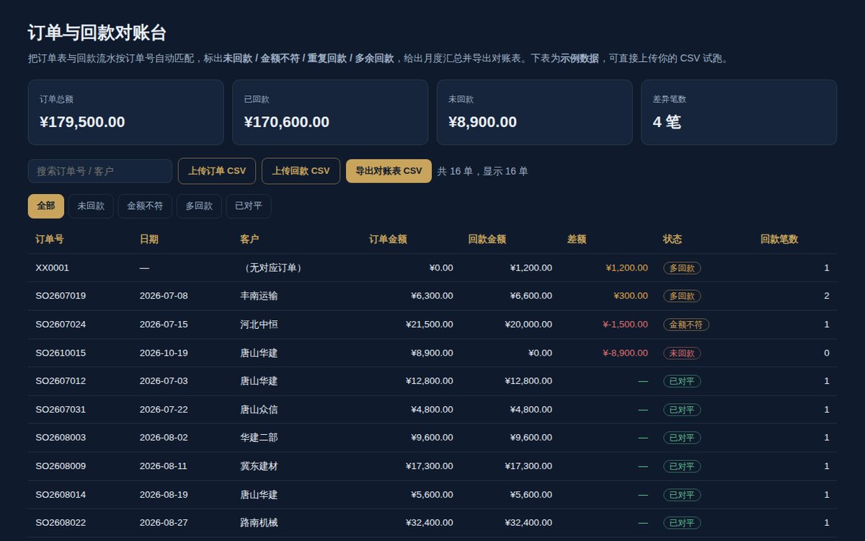Click order number SO2607019
865x541 pixels.
pyautogui.click(x=61, y=296)
